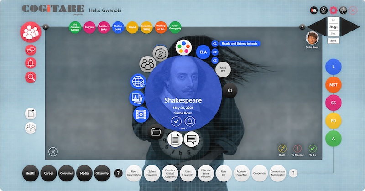Select the C1 competency
Image resolution: width=365 pixels, height=191 pixels.
[214, 43]
